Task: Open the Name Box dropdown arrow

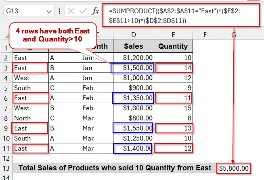Action: coord(49,12)
